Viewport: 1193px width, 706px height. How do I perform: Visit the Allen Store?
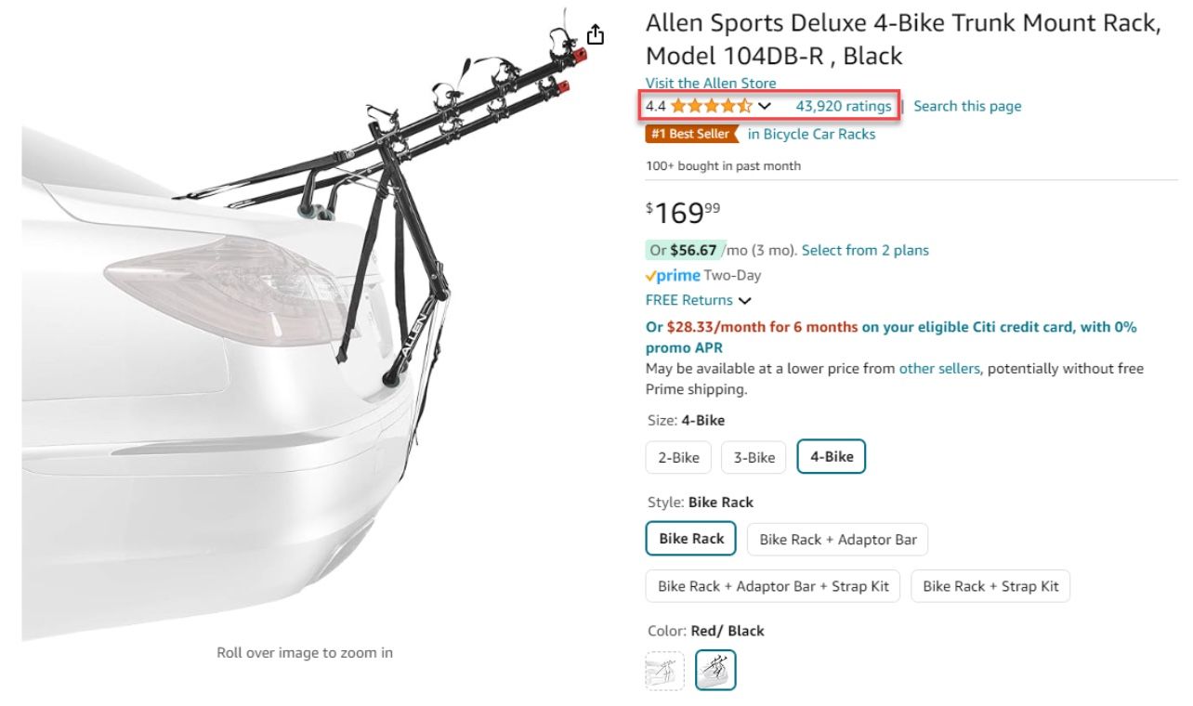711,83
